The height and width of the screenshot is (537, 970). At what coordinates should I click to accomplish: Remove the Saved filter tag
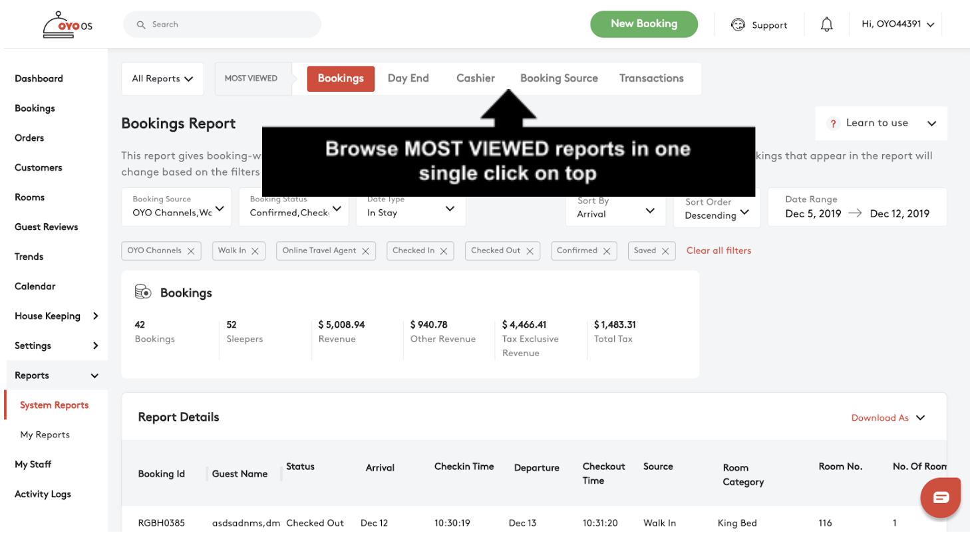[x=665, y=251]
